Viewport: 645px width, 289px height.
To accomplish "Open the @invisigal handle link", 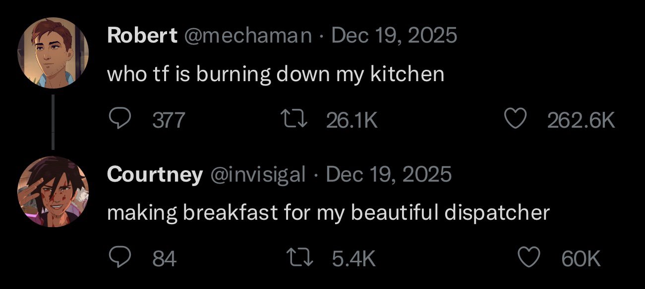I will coord(258,174).
